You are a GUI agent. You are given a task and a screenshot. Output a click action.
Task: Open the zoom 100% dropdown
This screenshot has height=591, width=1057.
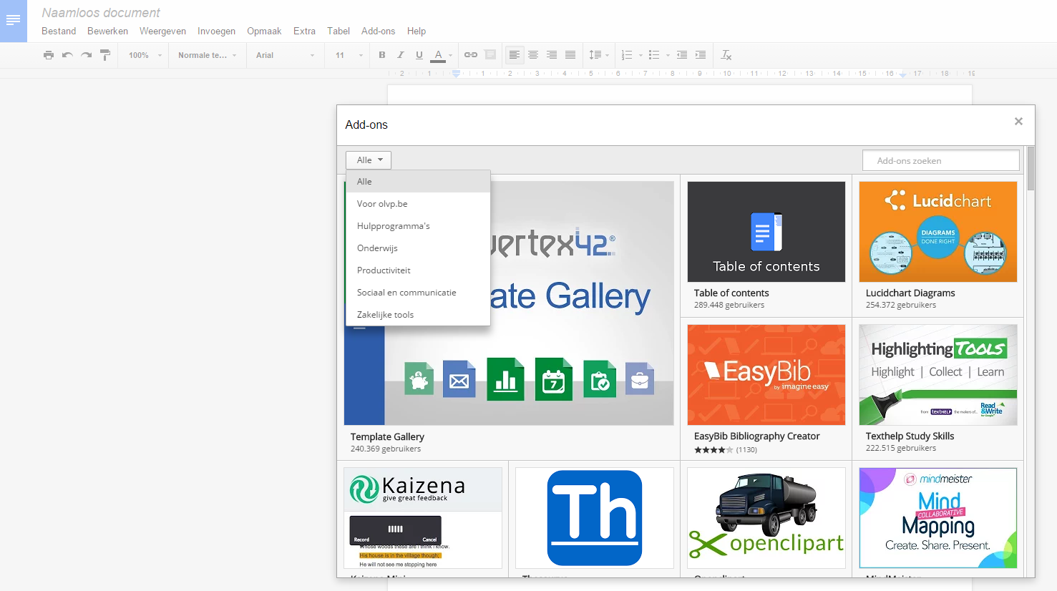pyautogui.click(x=145, y=55)
